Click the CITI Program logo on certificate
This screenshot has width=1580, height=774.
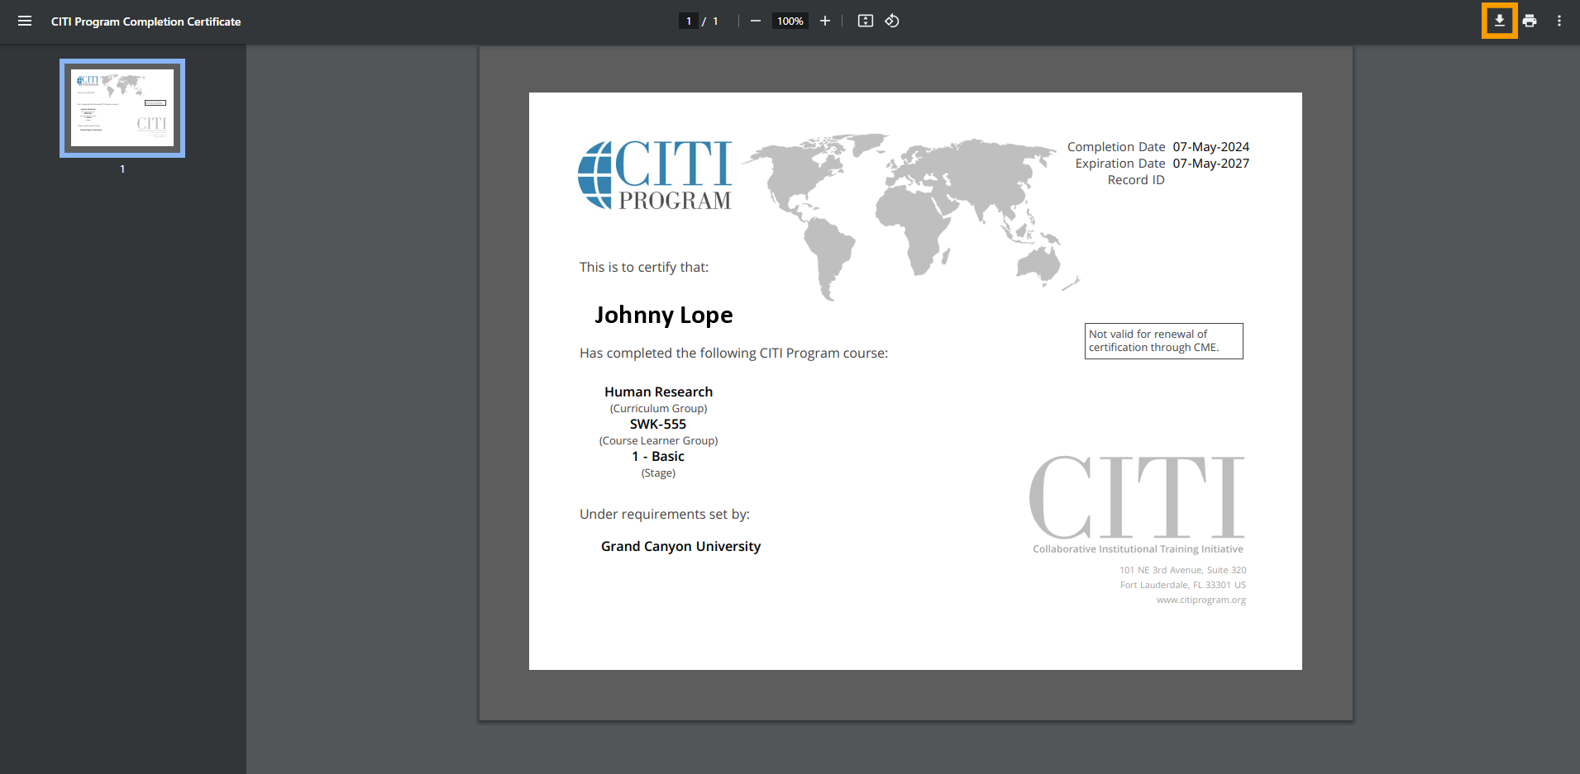(x=655, y=175)
